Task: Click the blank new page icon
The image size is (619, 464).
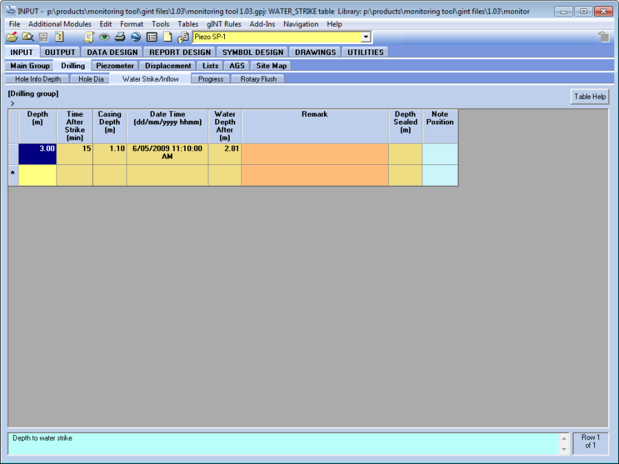Action: coord(167,37)
